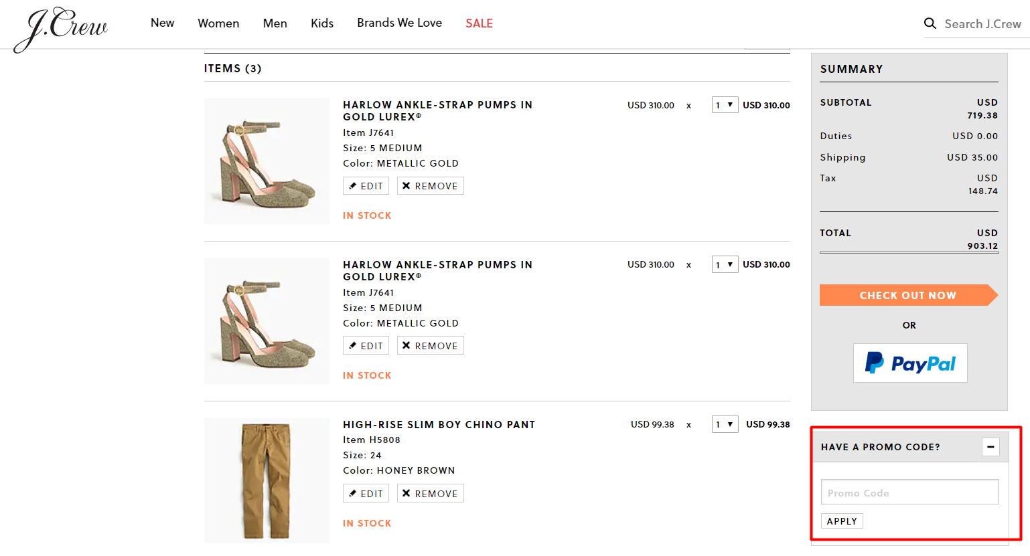Screen dimensions: 1030x556
Task: Remove the High-Rise Slim Boy Chino Pant
Action: pyautogui.click(x=431, y=494)
